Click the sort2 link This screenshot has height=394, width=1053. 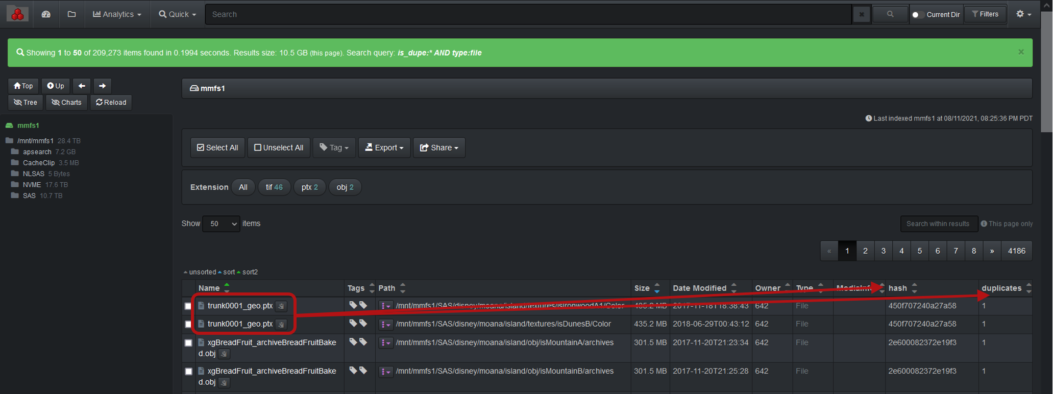pyautogui.click(x=250, y=272)
